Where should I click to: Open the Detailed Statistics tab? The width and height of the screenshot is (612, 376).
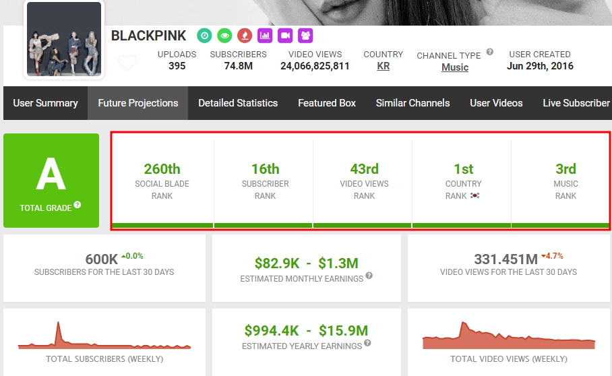click(238, 103)
